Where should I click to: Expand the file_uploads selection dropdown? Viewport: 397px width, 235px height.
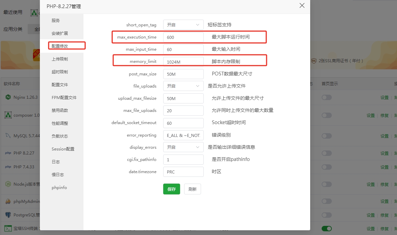coord(183,86)
